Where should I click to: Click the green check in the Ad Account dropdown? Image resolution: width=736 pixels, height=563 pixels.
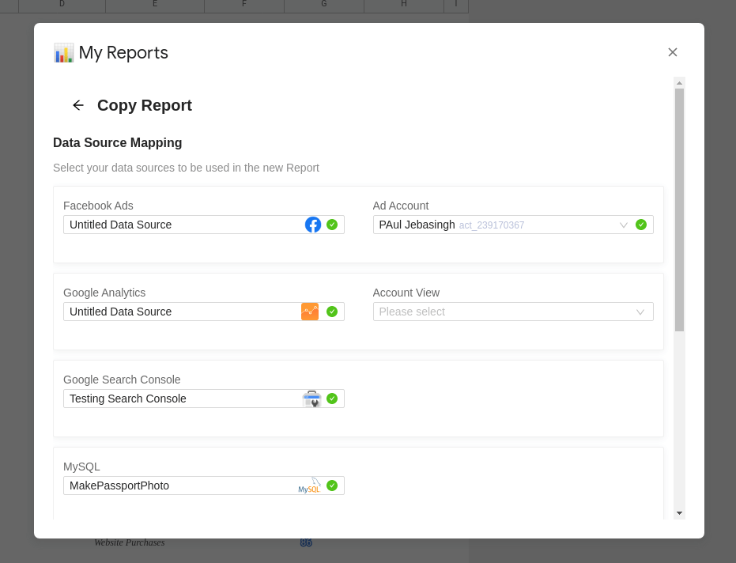pyautogui.click(x=640, y=225)
